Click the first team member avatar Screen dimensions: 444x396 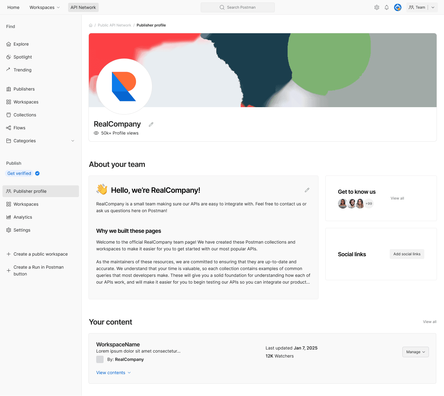[x=343, y=204]
